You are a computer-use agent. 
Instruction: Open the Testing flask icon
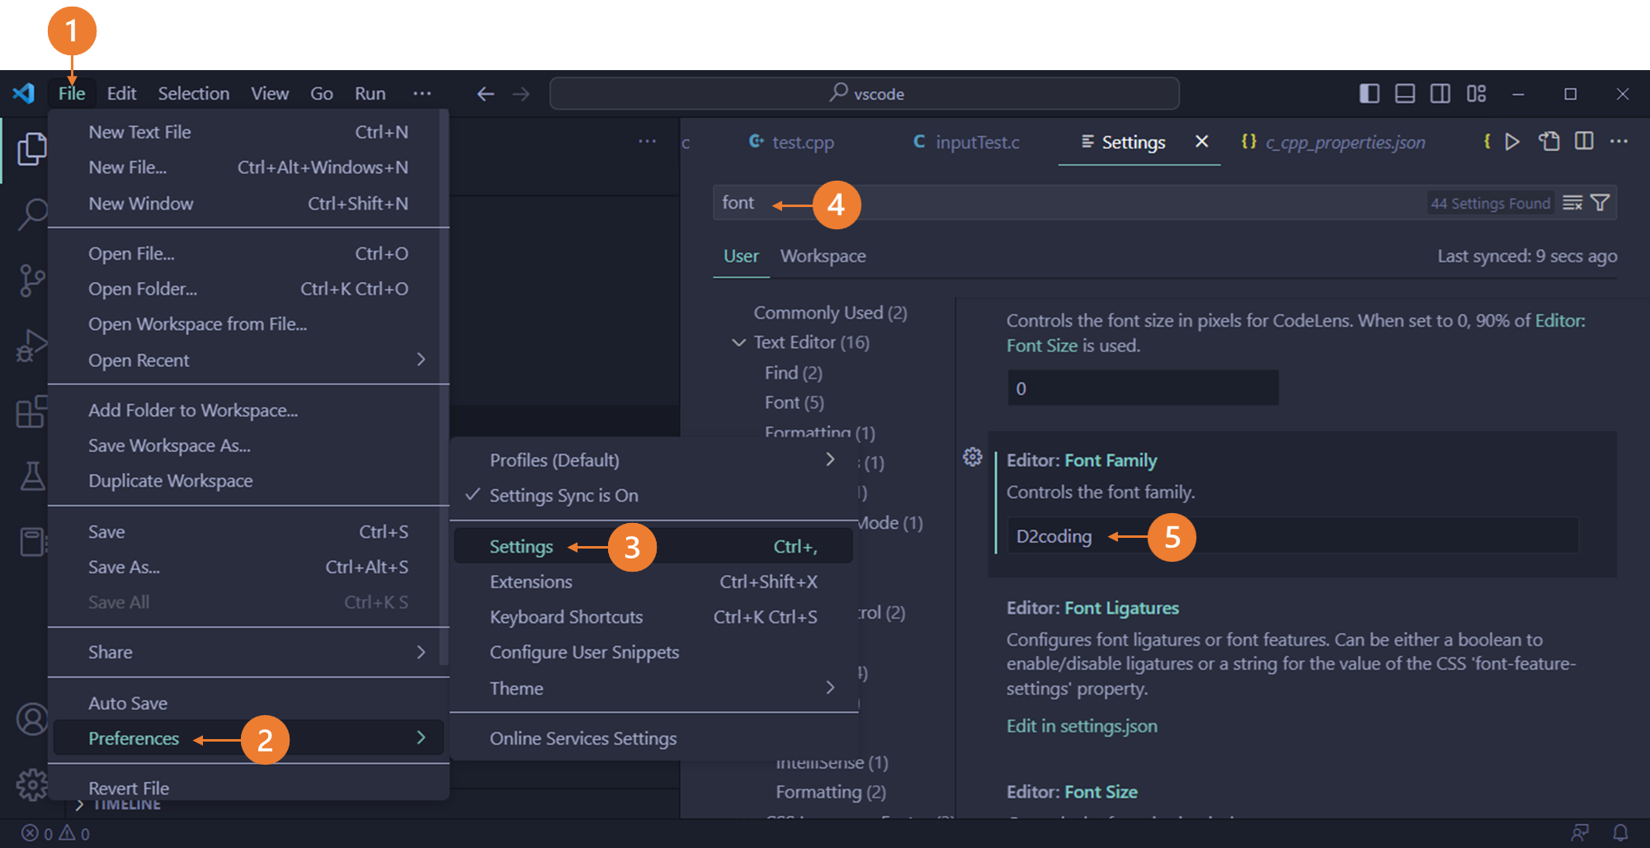click(x=31, y=476)
